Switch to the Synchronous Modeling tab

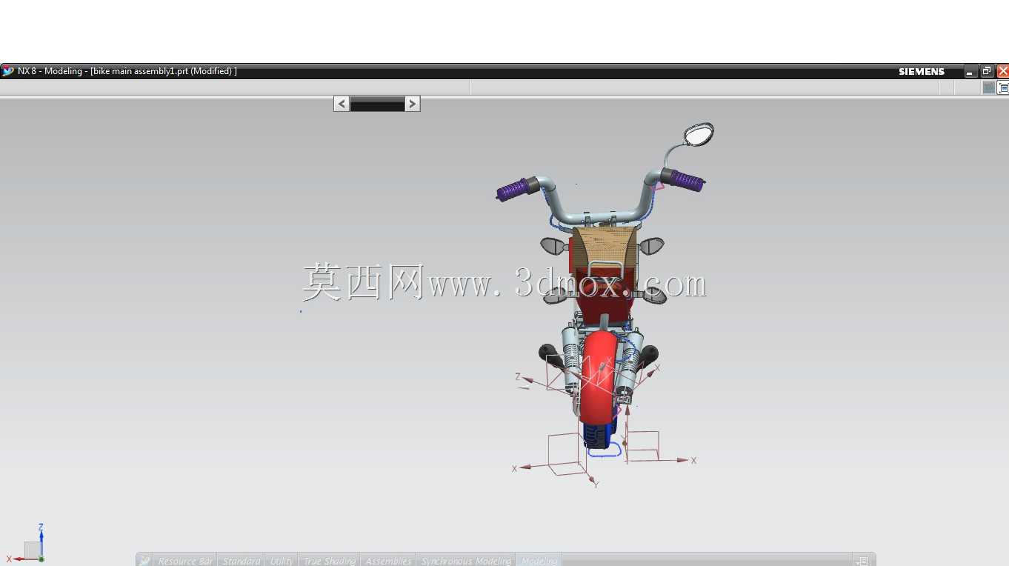[466, 561]
